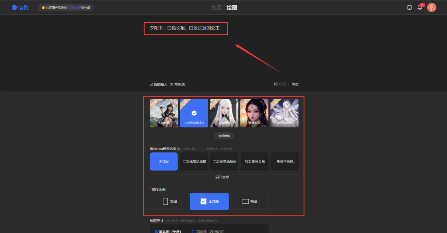
Task: Open 智能输入 smart input
Action: tap(158, 84)
